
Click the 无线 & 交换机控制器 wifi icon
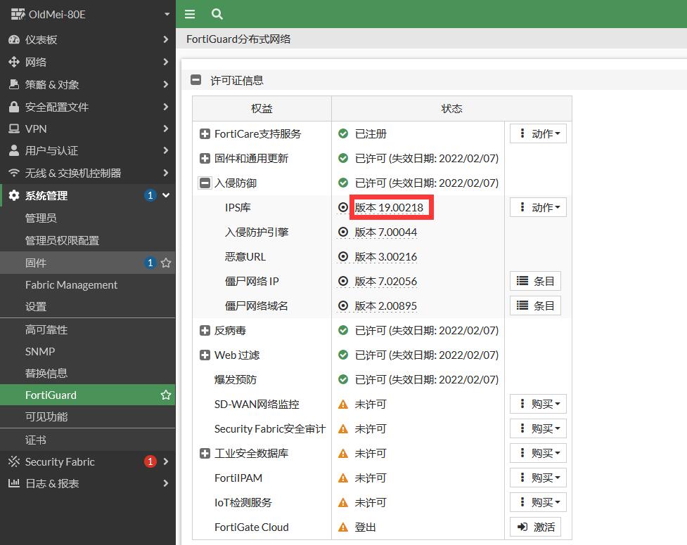point(14,173)
